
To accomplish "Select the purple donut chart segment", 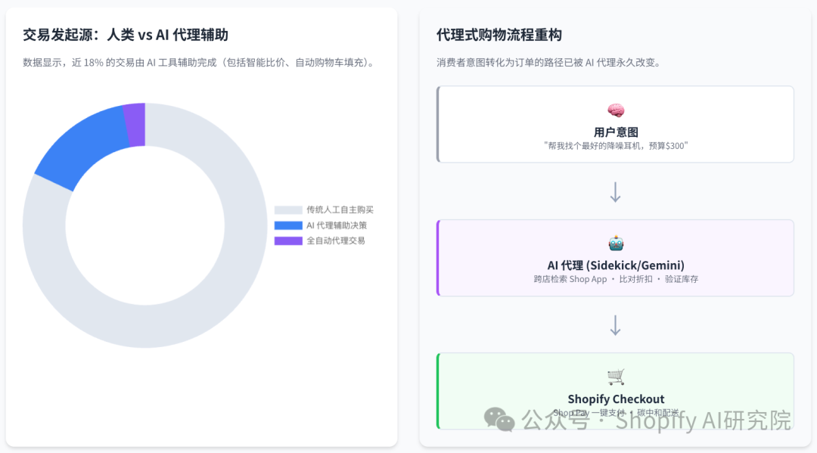I will coord(135,125).
